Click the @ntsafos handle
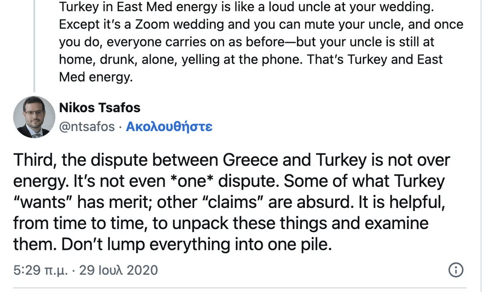The width and height of the screenshot is (492, 292). point(87,127)
